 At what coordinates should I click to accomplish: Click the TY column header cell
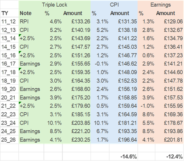9,13
